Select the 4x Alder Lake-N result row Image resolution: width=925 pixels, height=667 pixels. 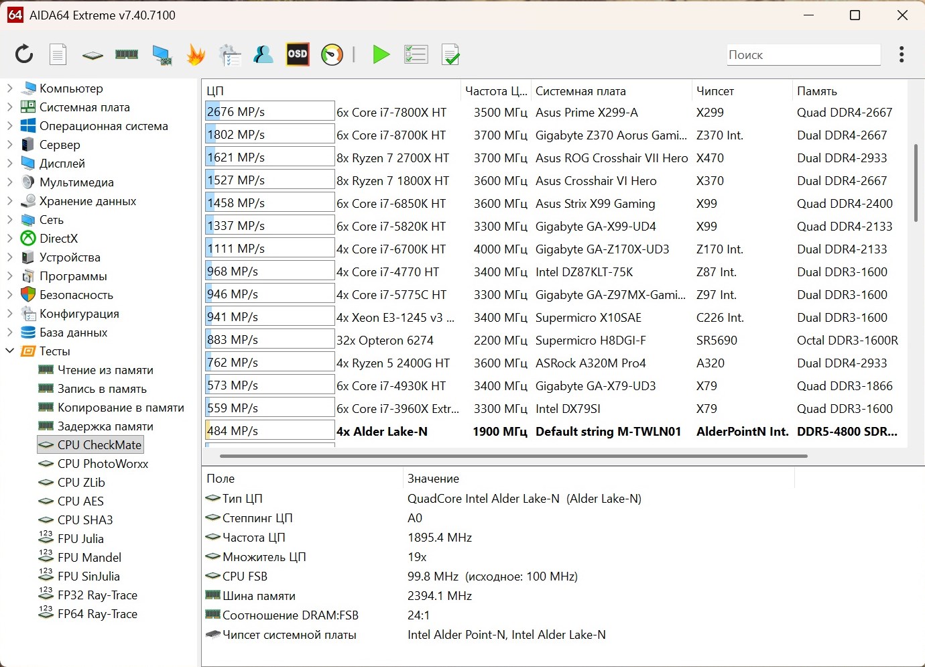click(x=381, y=431)
